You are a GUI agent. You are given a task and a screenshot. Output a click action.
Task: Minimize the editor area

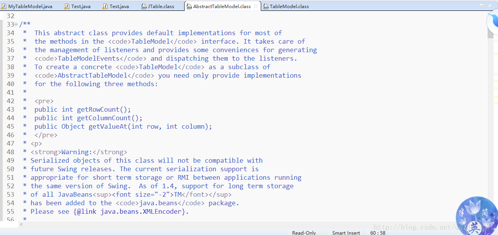point(481,5)
